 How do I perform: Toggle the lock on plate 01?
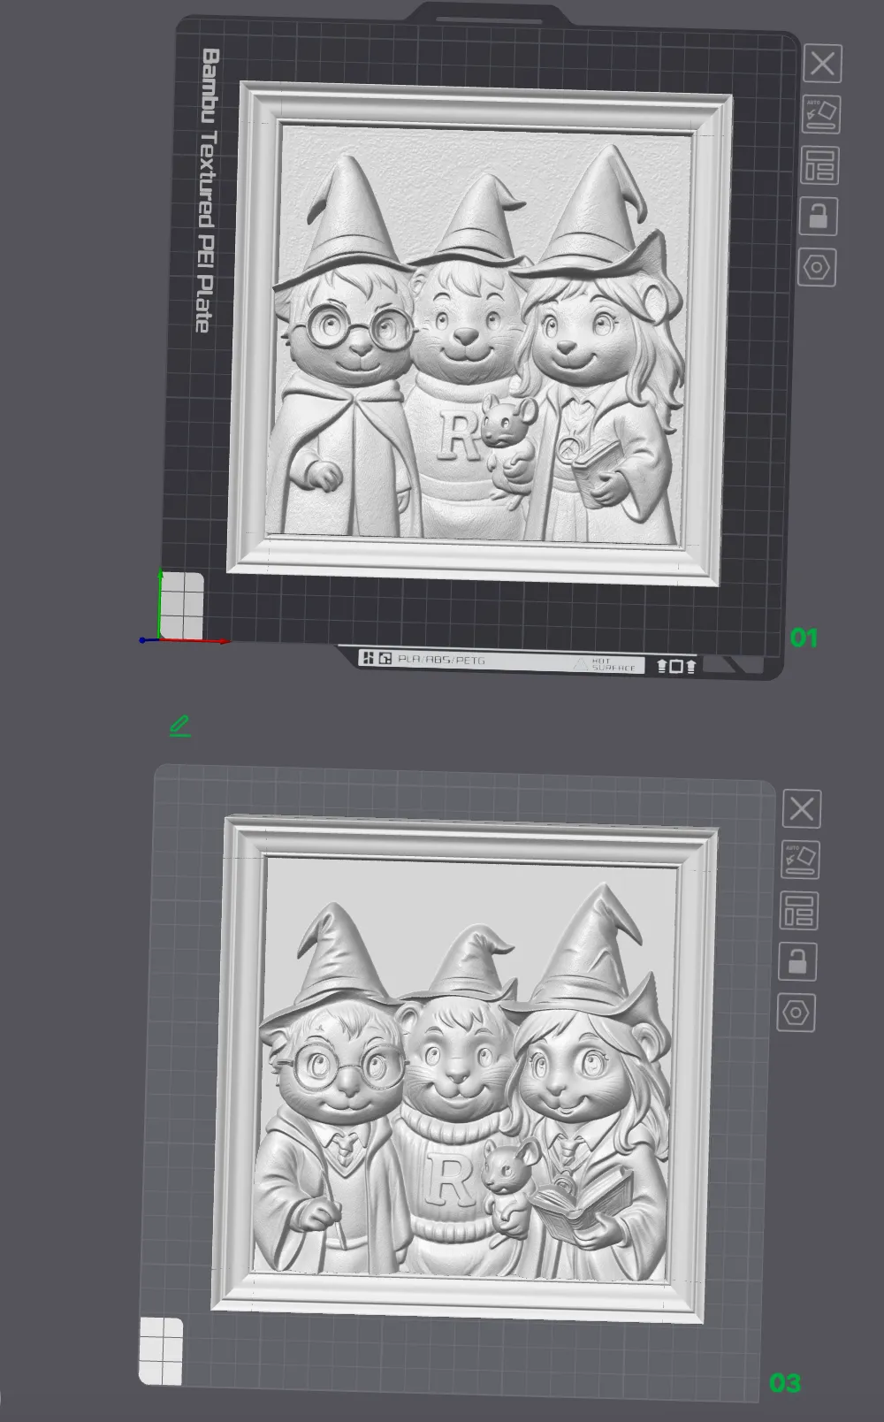coord(818,216)
